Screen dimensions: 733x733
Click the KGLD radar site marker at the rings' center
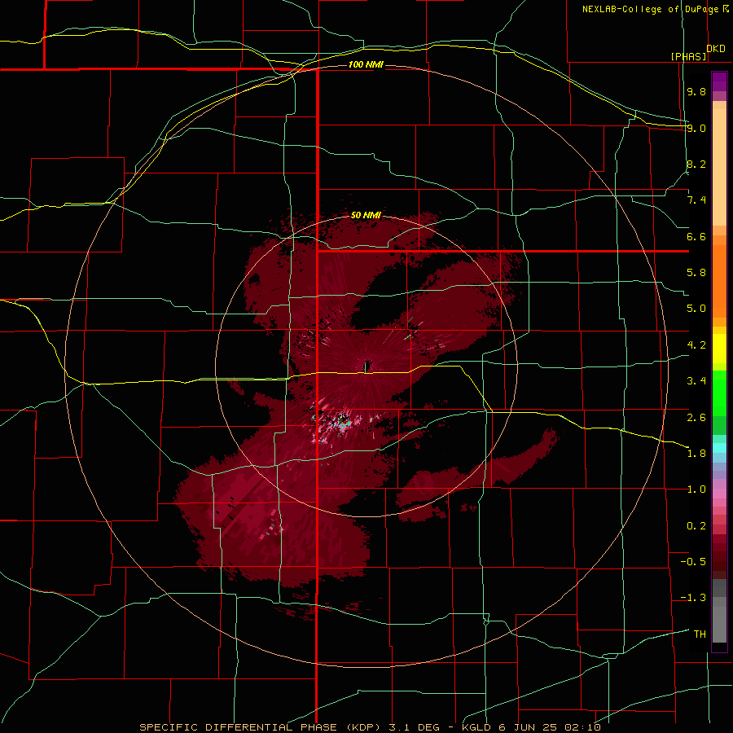pyautogui.click(x=366, y=366)
